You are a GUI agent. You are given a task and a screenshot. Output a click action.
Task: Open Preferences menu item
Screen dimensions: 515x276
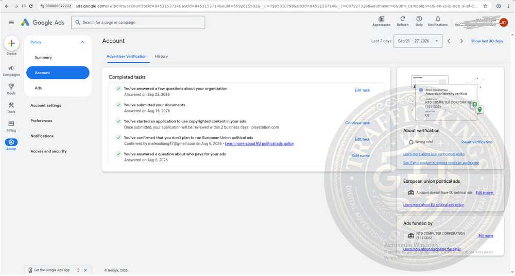click(41, 120)
